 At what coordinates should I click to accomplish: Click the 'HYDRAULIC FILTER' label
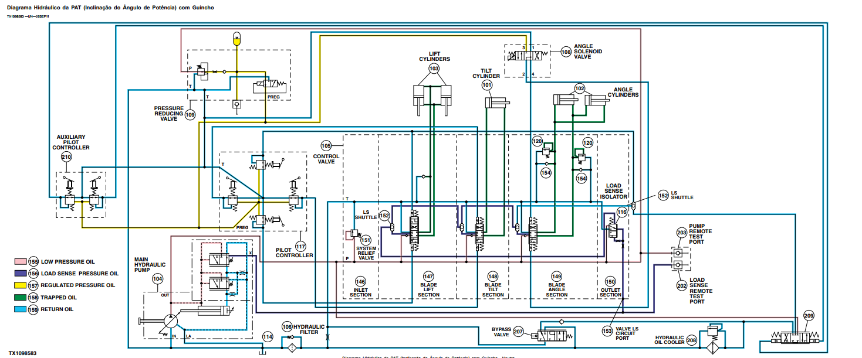[x=309, y=329]
